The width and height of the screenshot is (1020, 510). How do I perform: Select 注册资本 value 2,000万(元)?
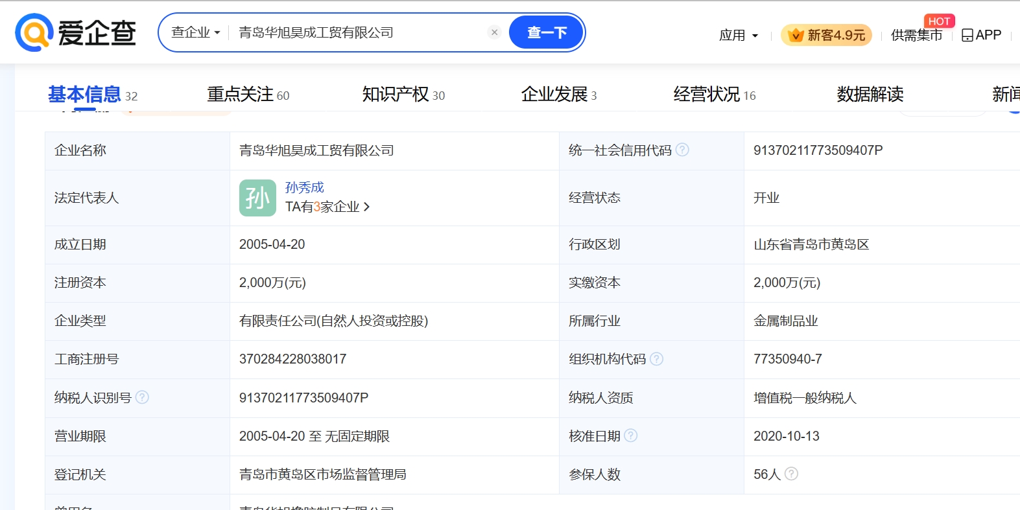(x=272, y=283)
